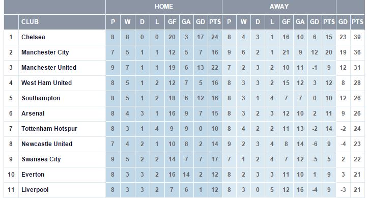Click the HOME section header
The image size is (369, 198).
[164, 7]
